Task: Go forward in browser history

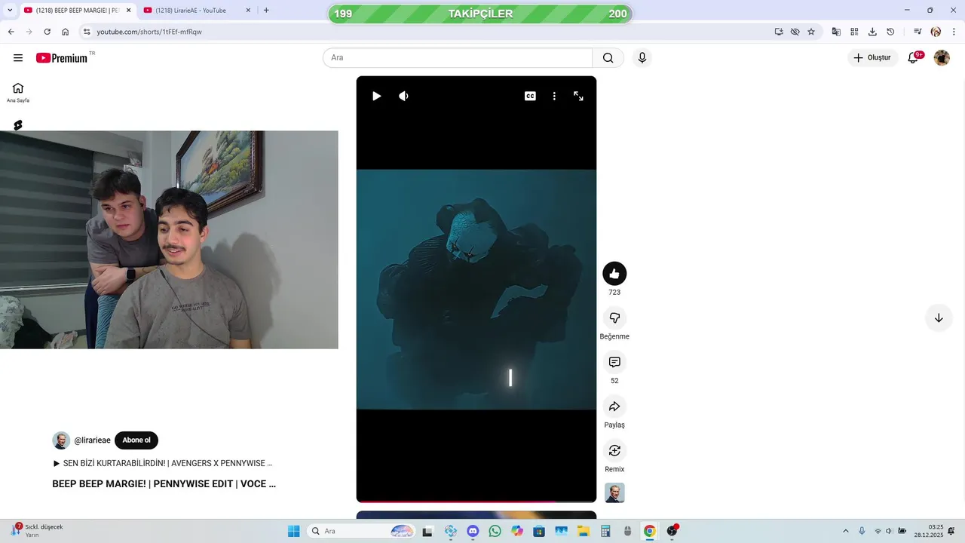Action: click(x=29, y=32)
